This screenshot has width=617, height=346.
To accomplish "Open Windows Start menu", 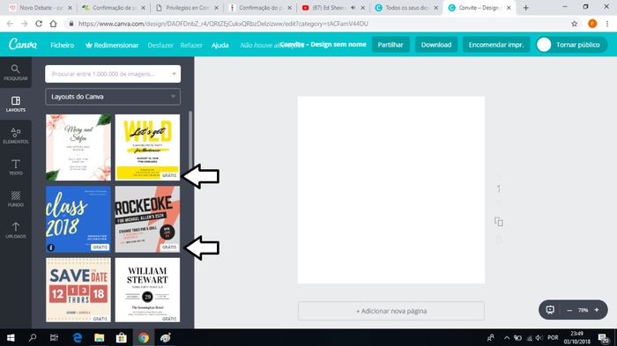I will coord(11,337).
